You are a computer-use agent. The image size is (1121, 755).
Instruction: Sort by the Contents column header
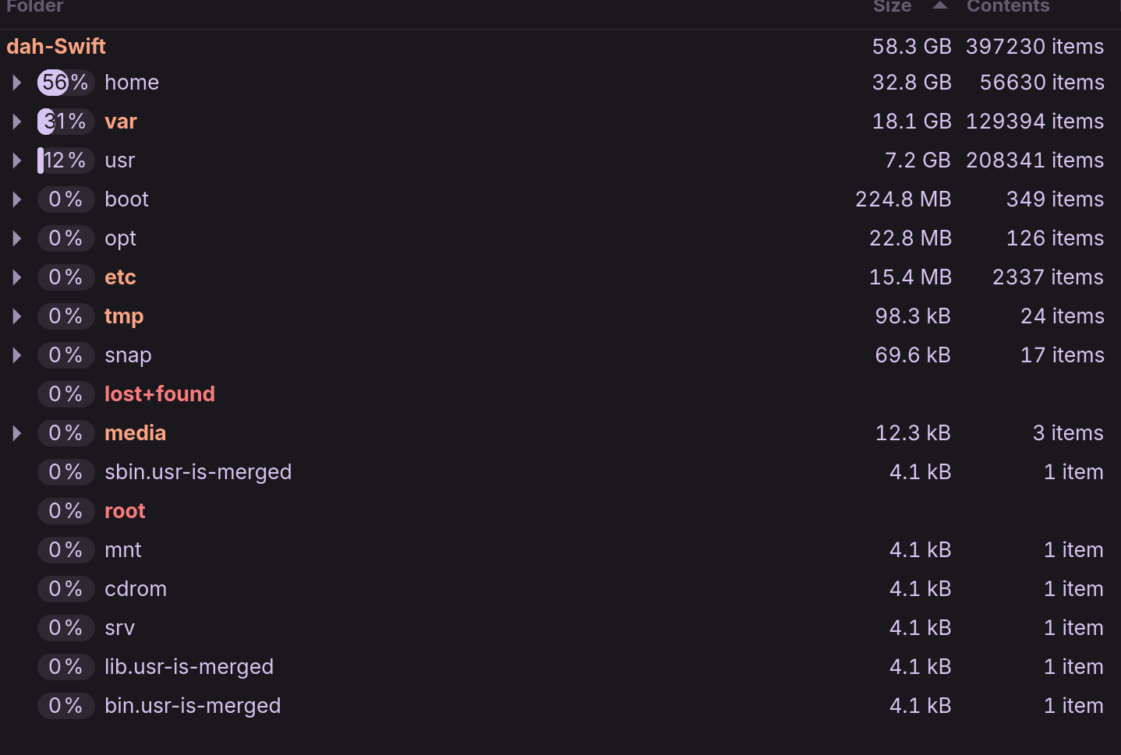tap(1008, 7)
